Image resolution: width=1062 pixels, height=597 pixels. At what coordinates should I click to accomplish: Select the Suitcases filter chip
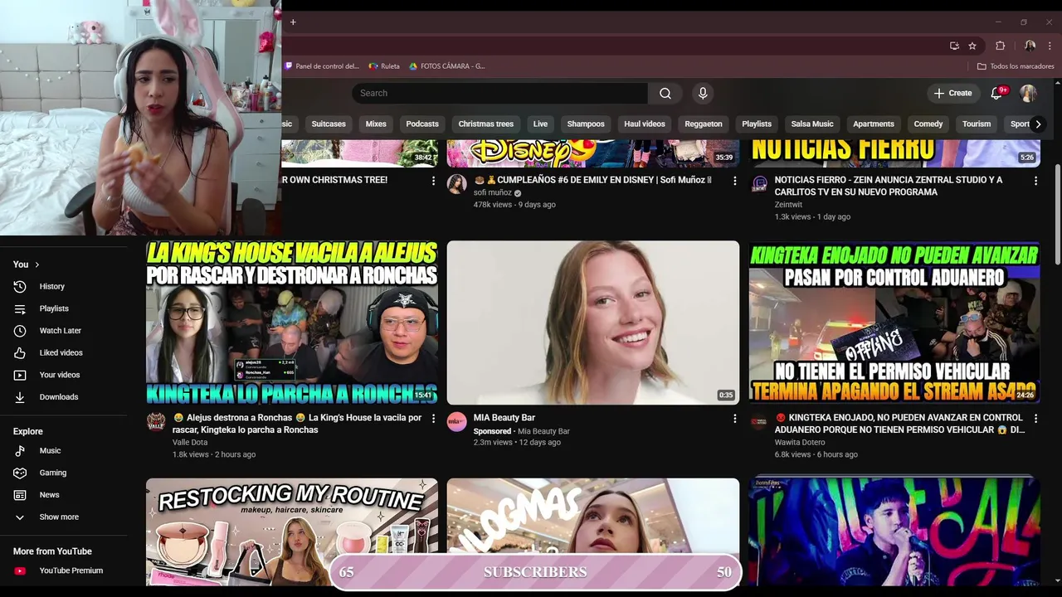pos(329,124)
